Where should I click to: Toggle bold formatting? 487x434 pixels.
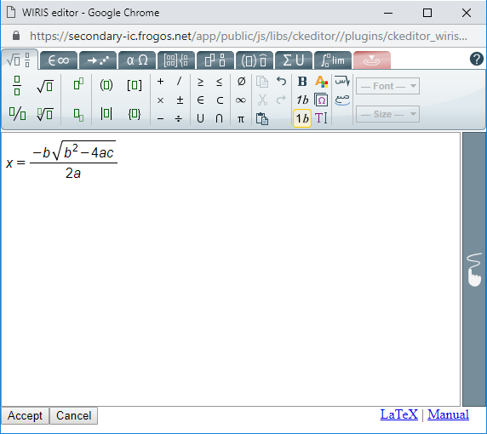pos(302,82)
